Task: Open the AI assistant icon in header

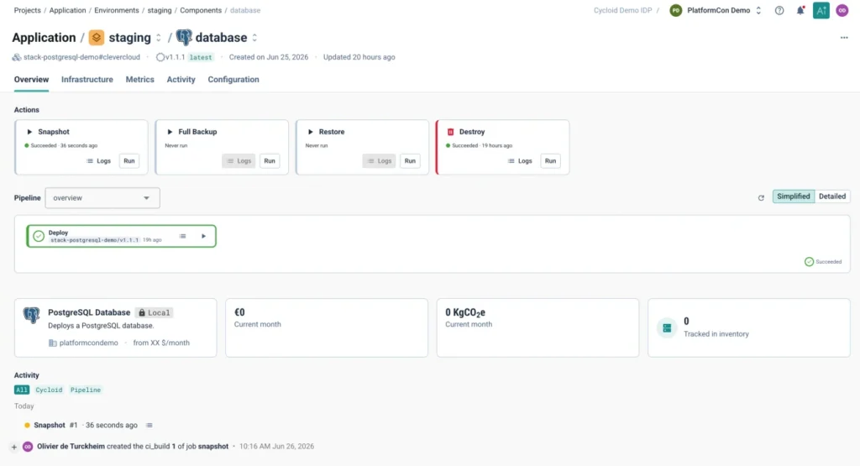Action: (x=821, y=10)
